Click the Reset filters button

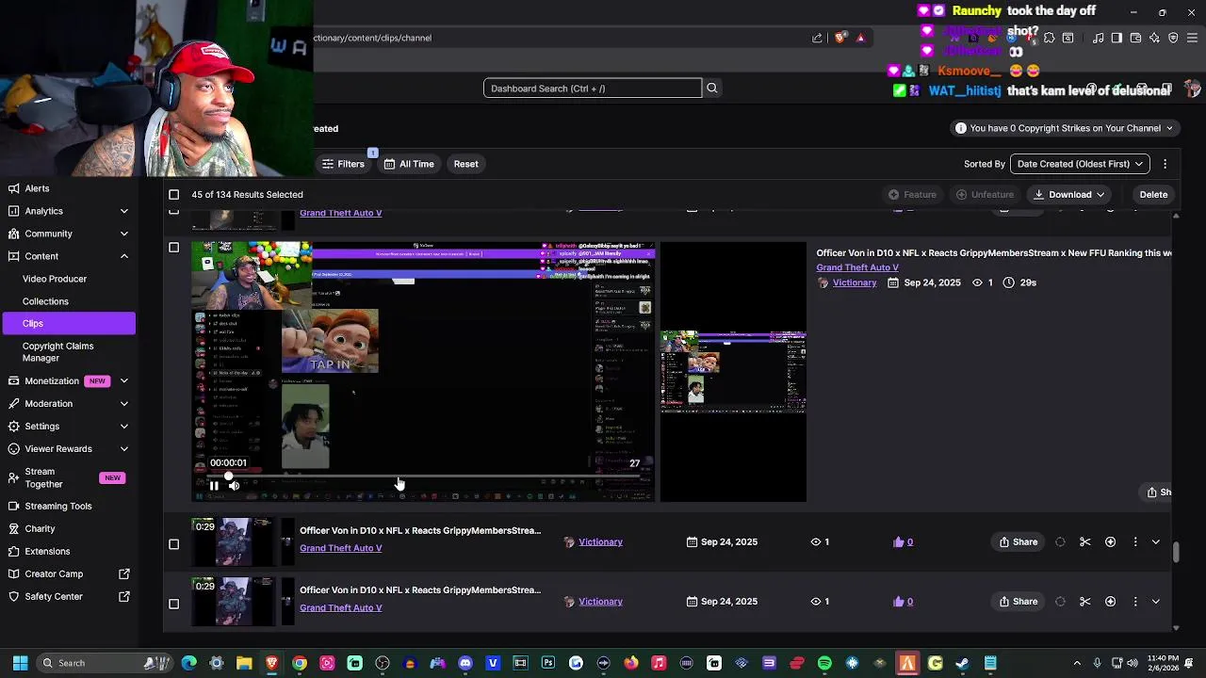click(465, 164)
